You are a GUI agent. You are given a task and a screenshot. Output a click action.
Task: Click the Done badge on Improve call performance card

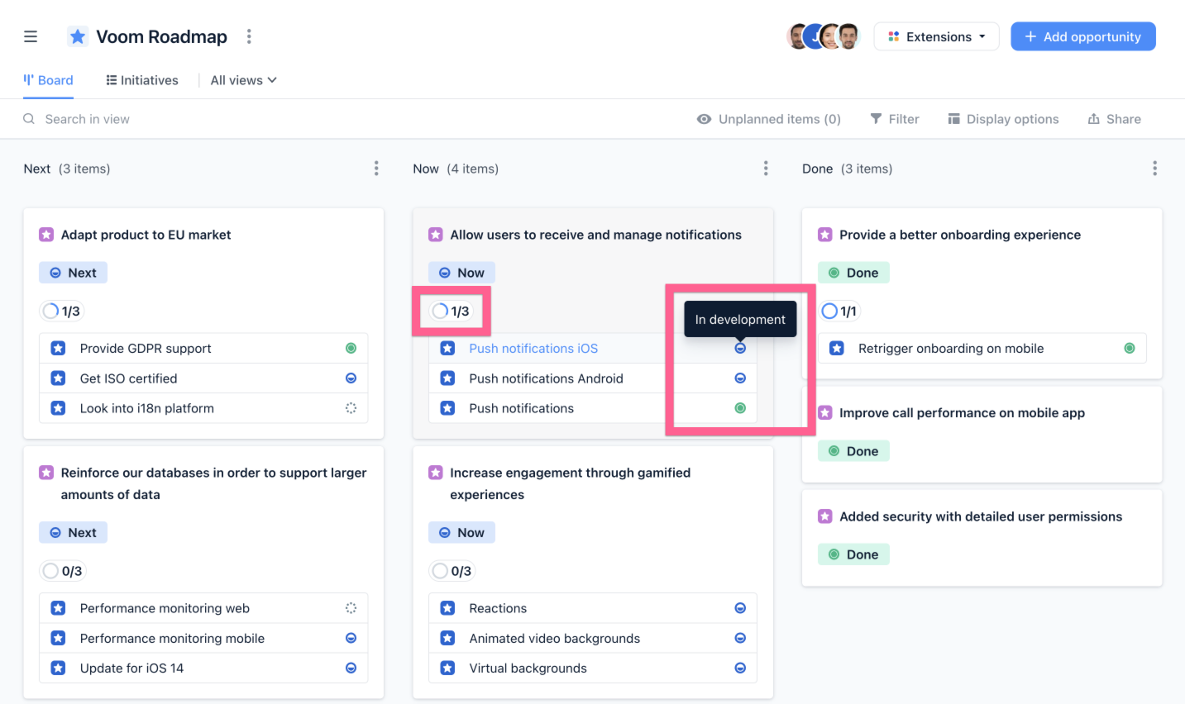(x=853, y=451)
